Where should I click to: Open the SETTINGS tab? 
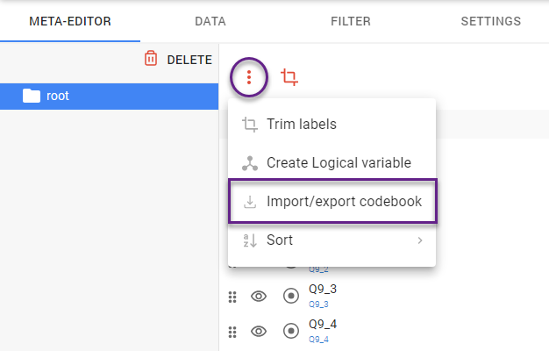491,21
